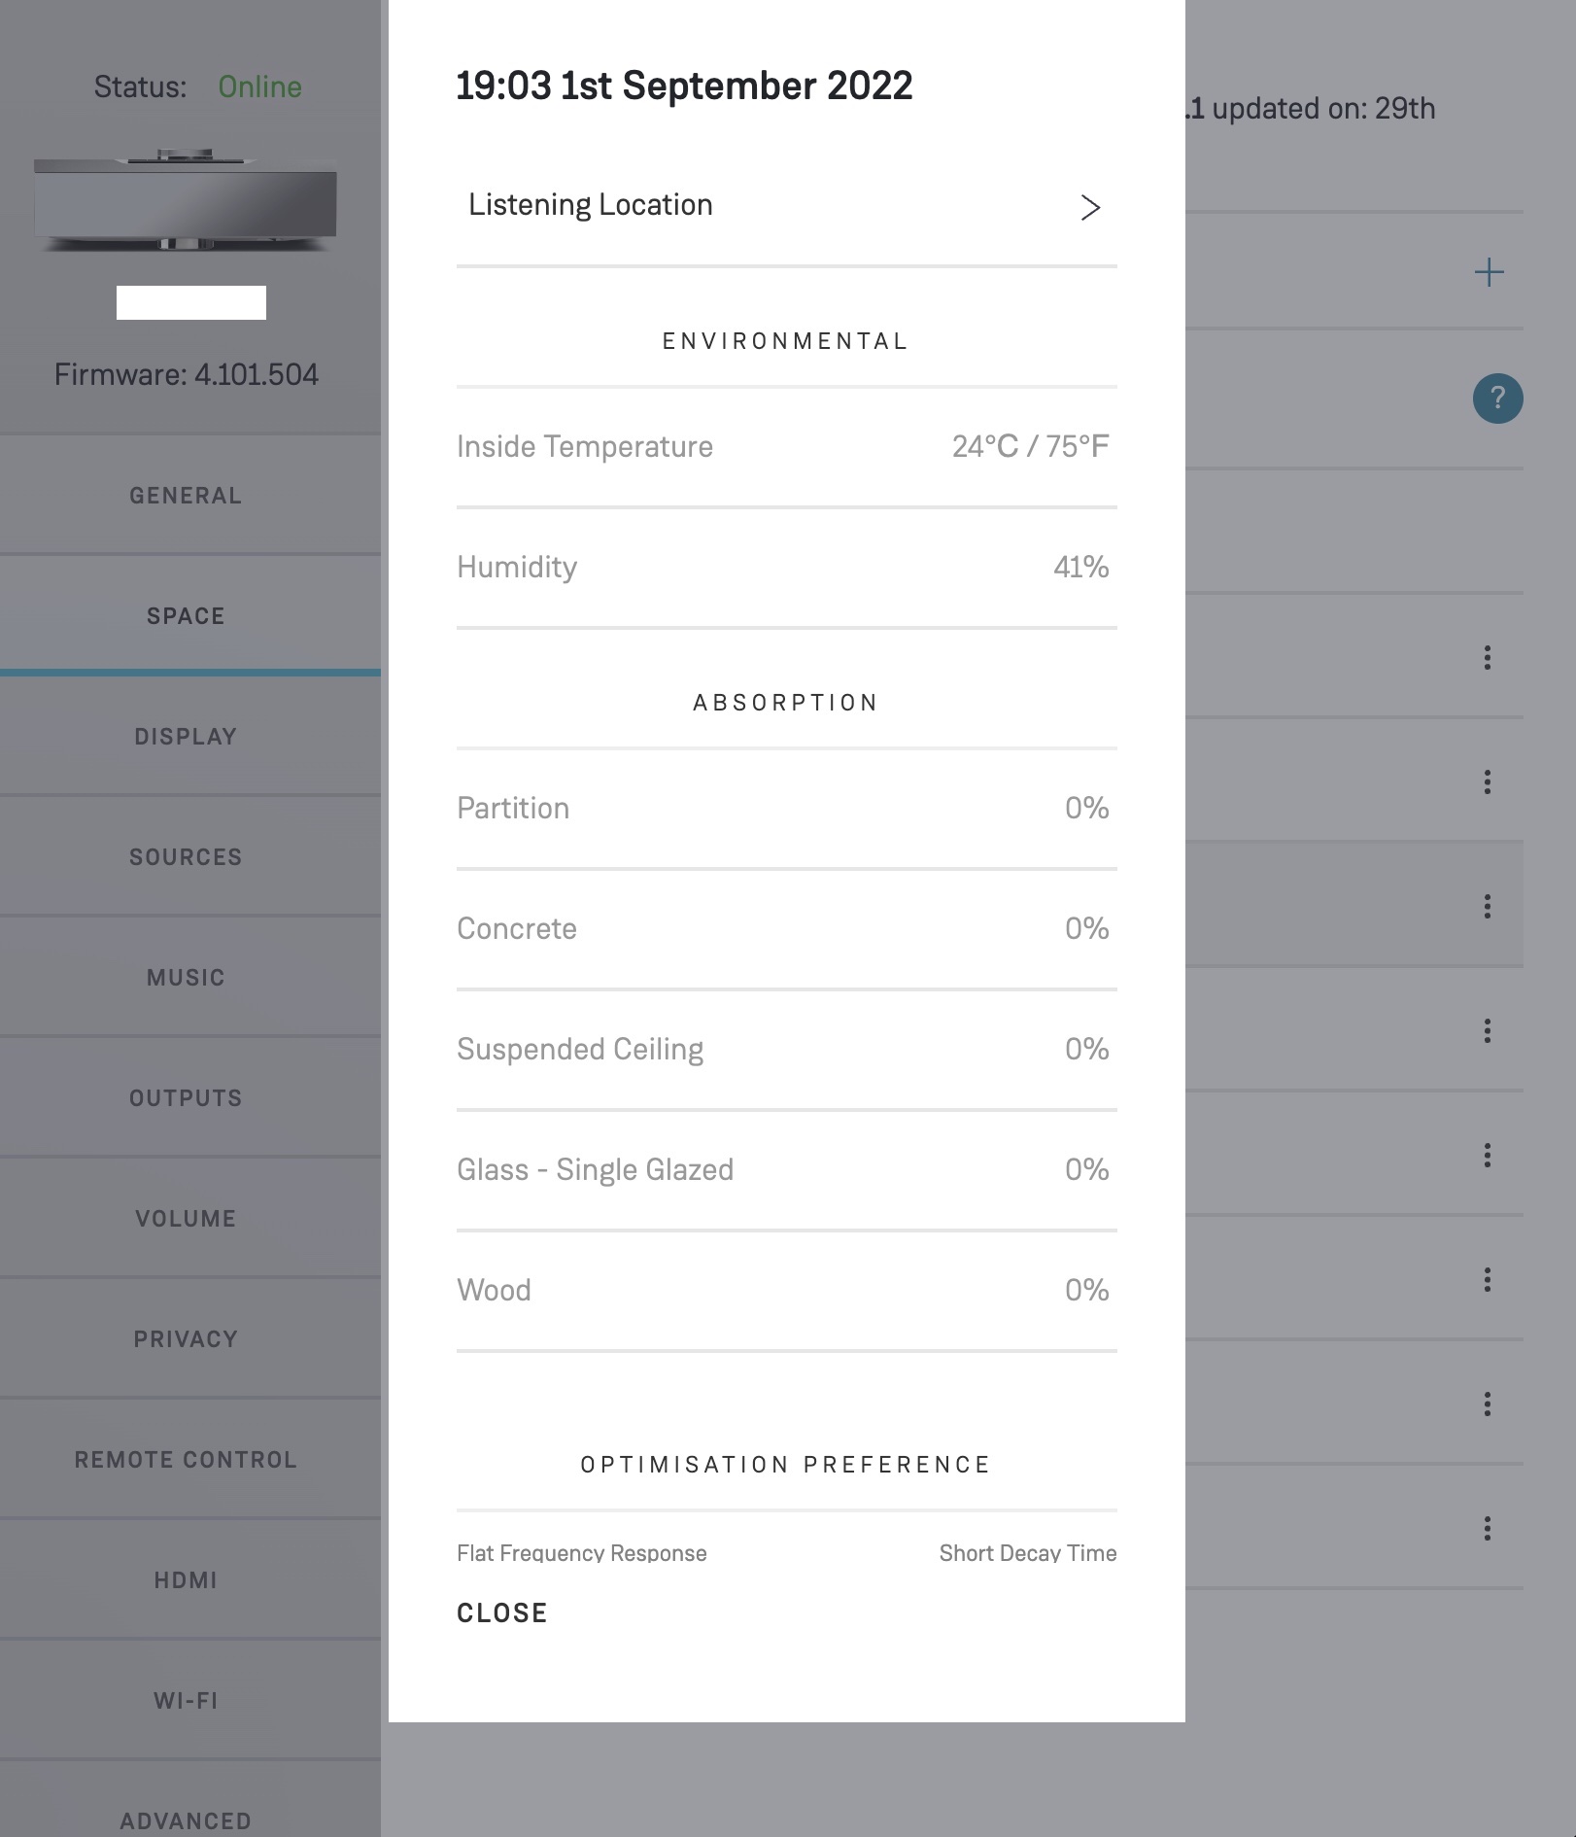The height and width of the screenshot is (1837, 1576).
Task: Select the HDMI tab
Action: point(186,1580)
